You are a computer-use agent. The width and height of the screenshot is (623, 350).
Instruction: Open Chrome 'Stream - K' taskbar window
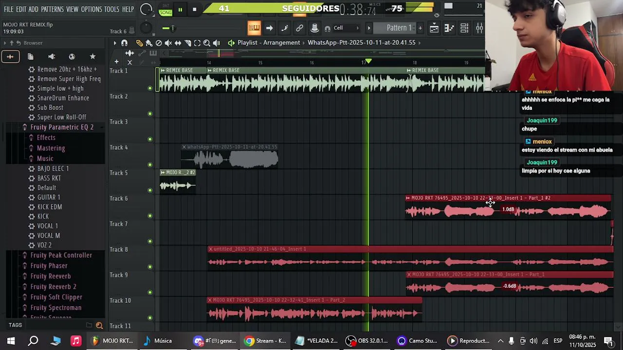tap(266, 341)
